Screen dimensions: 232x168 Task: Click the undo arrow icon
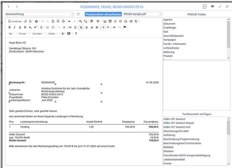point(69,21)
